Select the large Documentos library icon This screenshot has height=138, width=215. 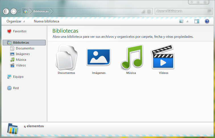[67, 57]
